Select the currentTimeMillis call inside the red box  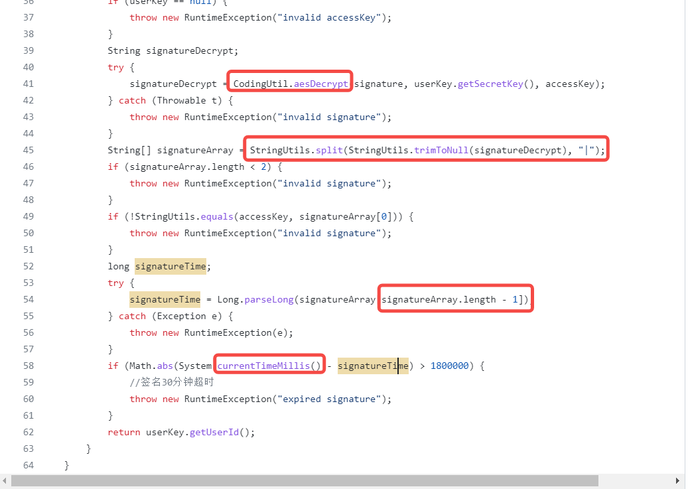269,365
